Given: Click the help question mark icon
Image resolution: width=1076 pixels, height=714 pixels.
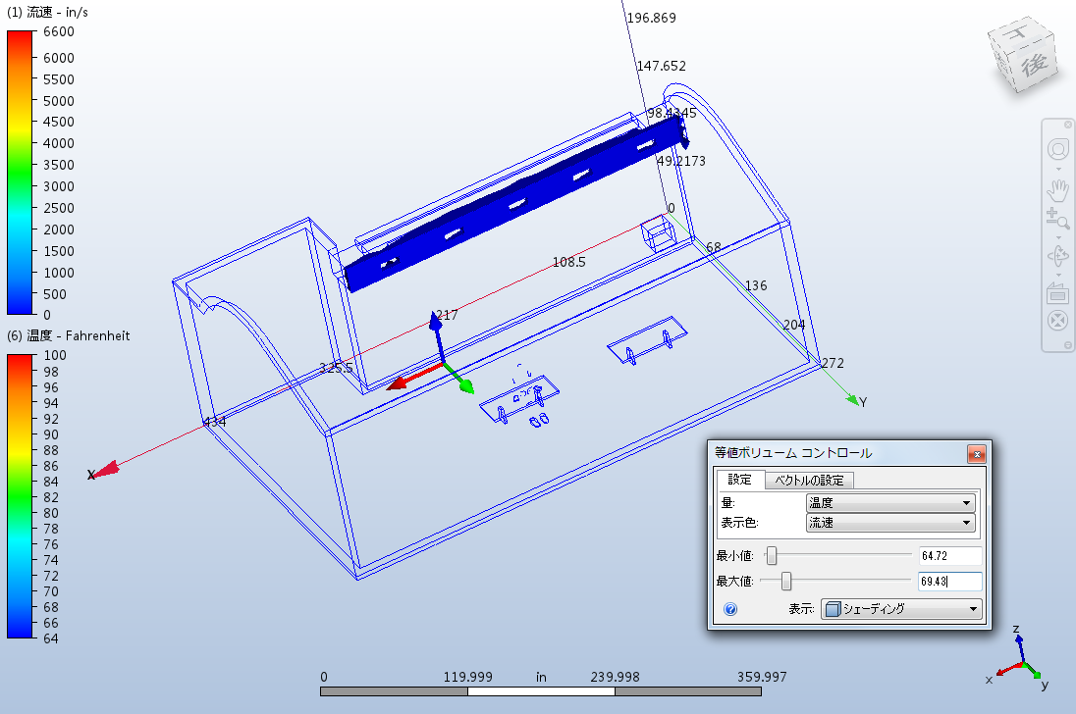Looking at the screenshot, I should coord(730,609).
